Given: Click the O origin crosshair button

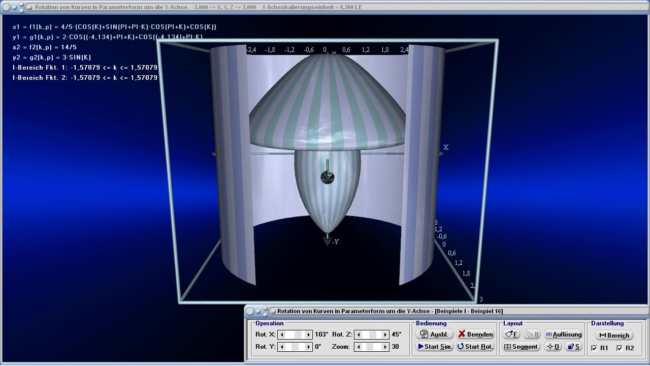Looking at the screenshot, I should tap(552, 346).
